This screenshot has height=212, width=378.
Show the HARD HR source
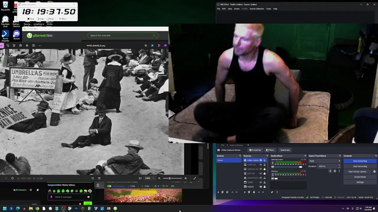[261, 165]
